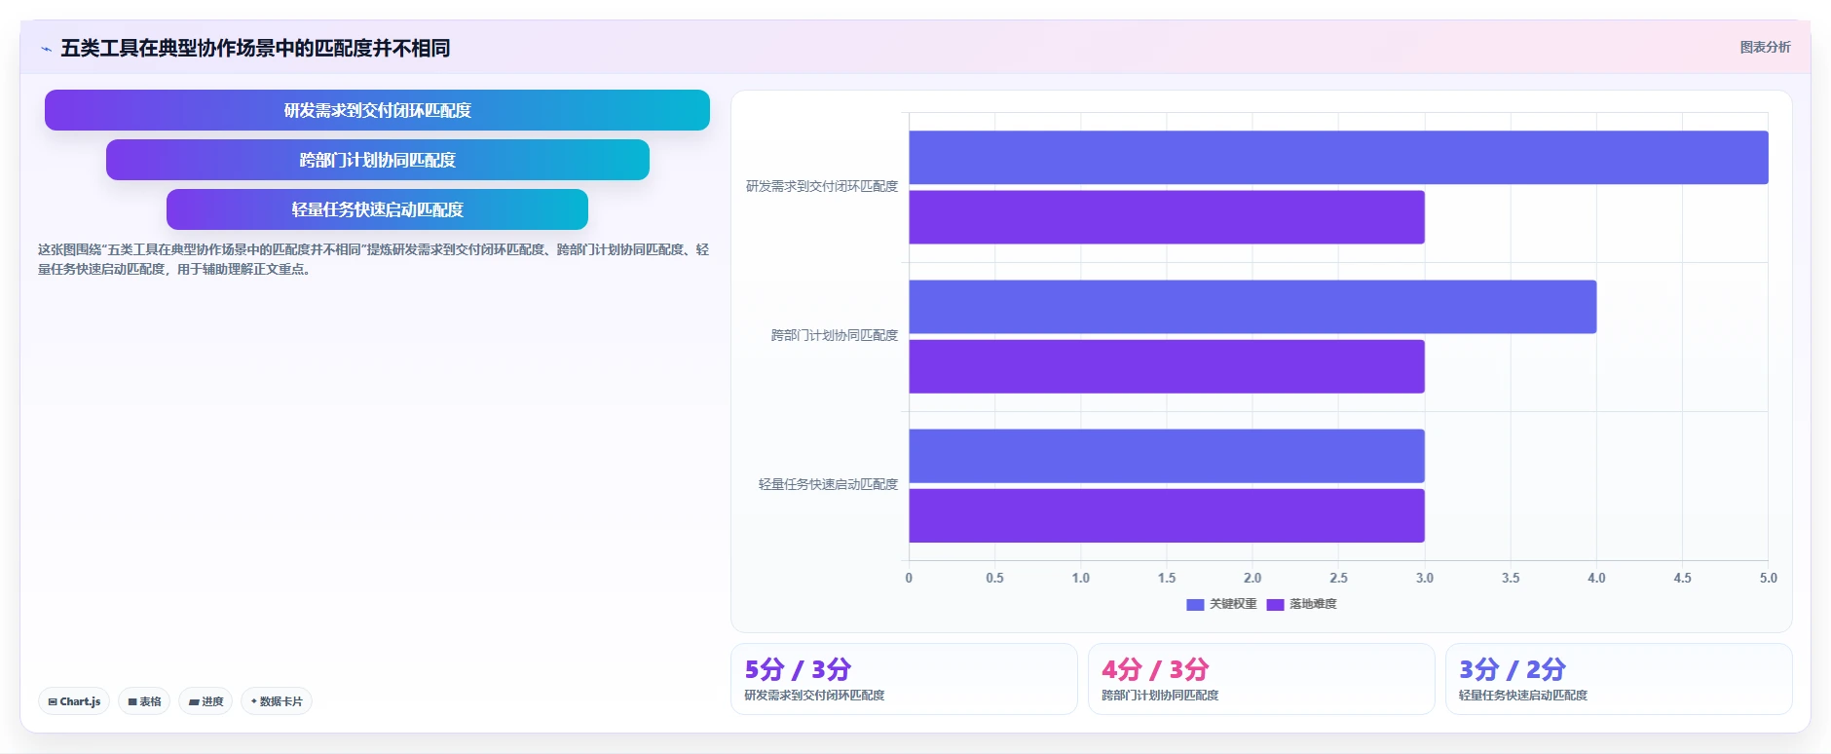Click the 4分 / 3分 data card
Viewport: 1831px width, 754px height.
1261,679
